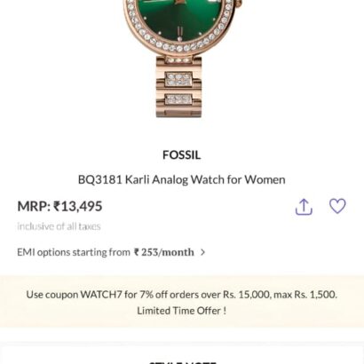This screenshot has width=364, height=364.
Task: Expand EMI options using the chevron arrow
Action: 202,252
